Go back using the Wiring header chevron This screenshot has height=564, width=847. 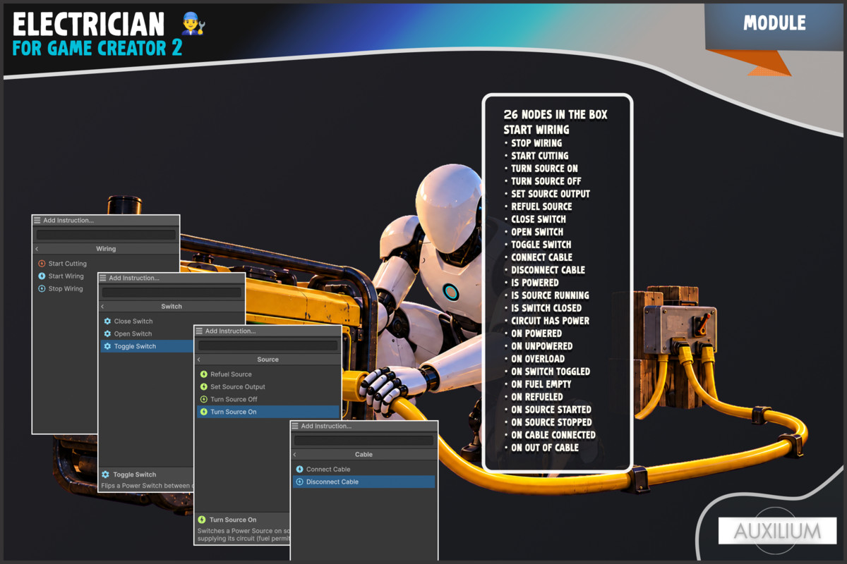[37, 249]
